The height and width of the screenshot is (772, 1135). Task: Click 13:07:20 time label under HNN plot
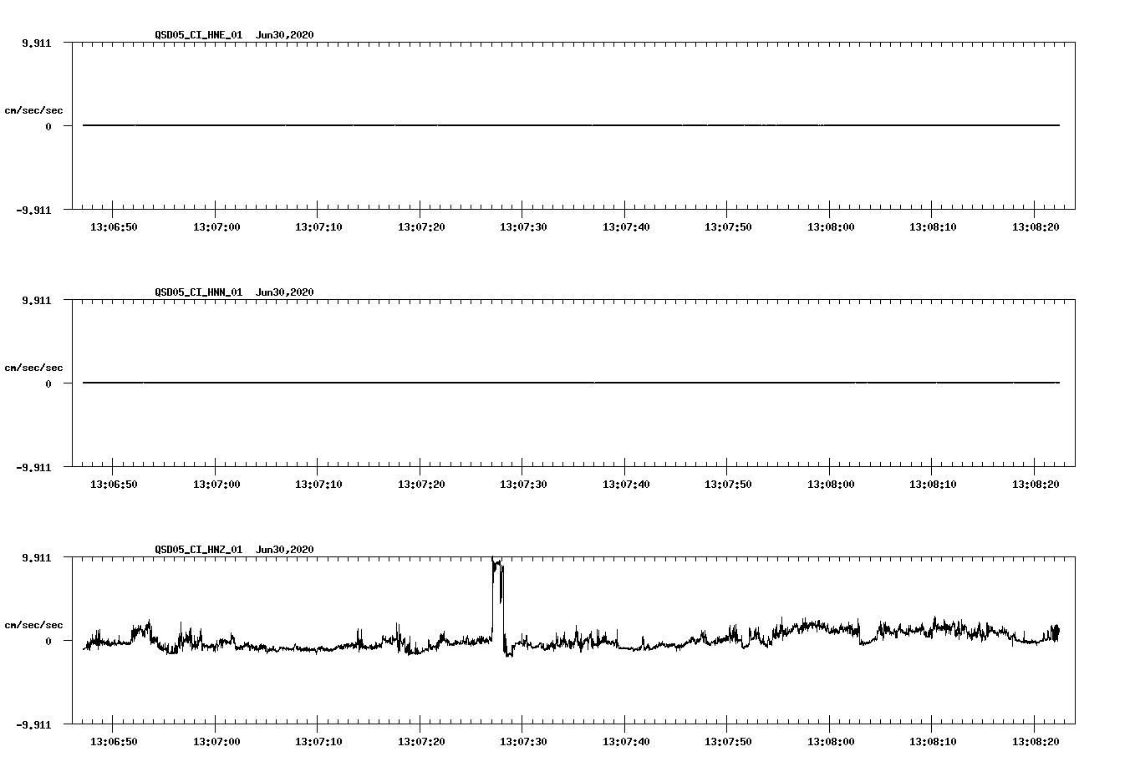coord(421,485)
